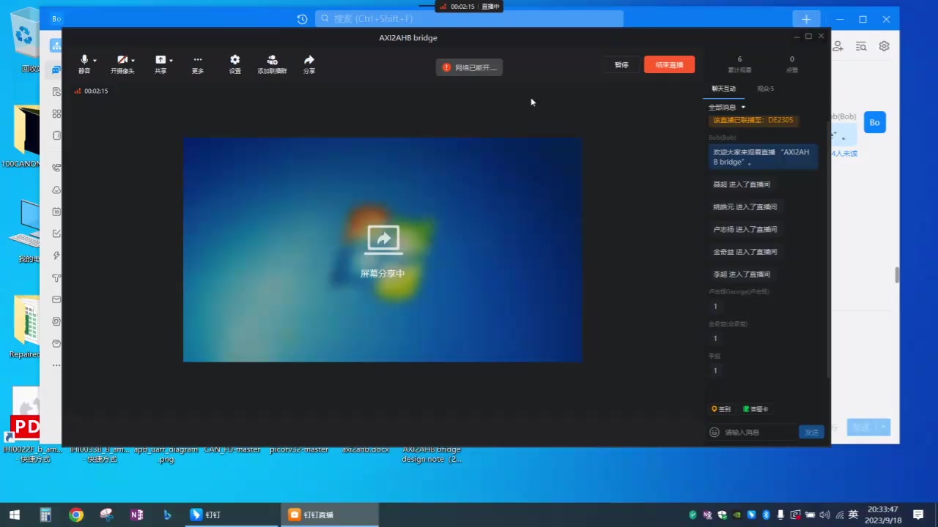This screenshot has width=938, height=527.
Task: Click the DingTalk plus button in title bar
Action: [x=806, y=19]
